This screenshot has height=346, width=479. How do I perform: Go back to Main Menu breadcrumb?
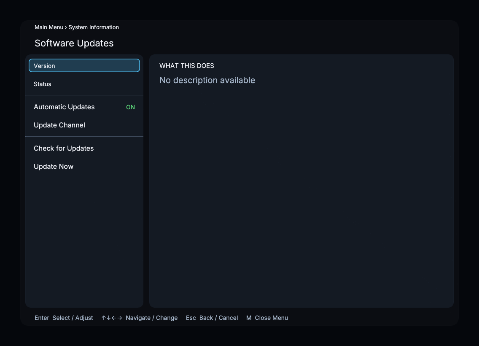click(x=49, y=27)
